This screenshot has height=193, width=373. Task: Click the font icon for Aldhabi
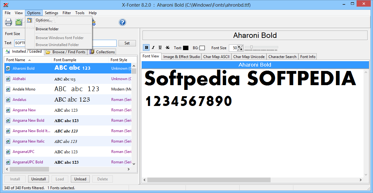click(8, 79)
